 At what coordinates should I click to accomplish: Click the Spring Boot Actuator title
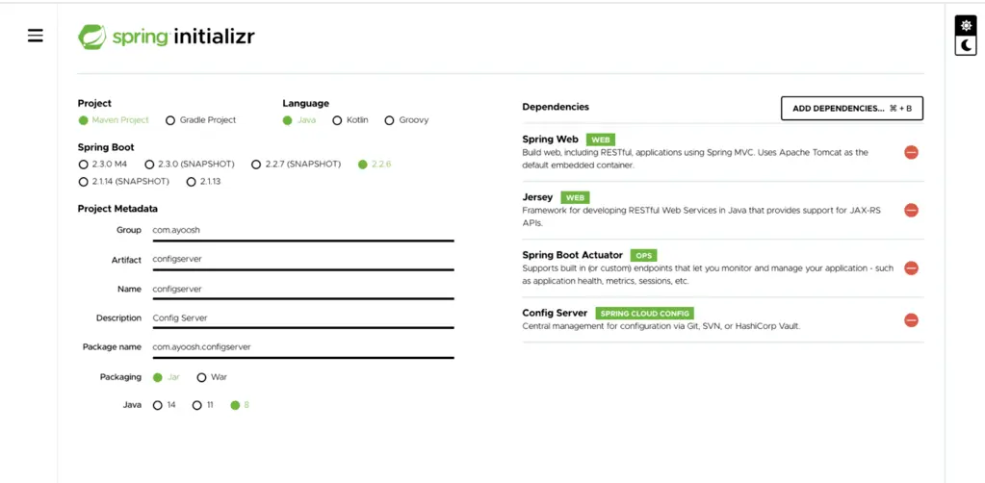572,255
